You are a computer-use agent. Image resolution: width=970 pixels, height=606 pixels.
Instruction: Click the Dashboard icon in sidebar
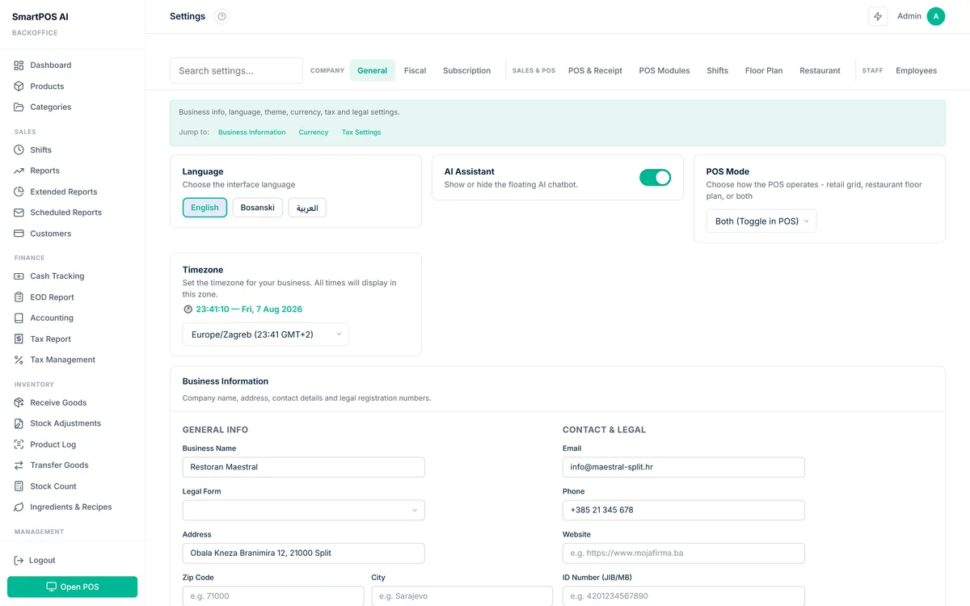point(19,65)
